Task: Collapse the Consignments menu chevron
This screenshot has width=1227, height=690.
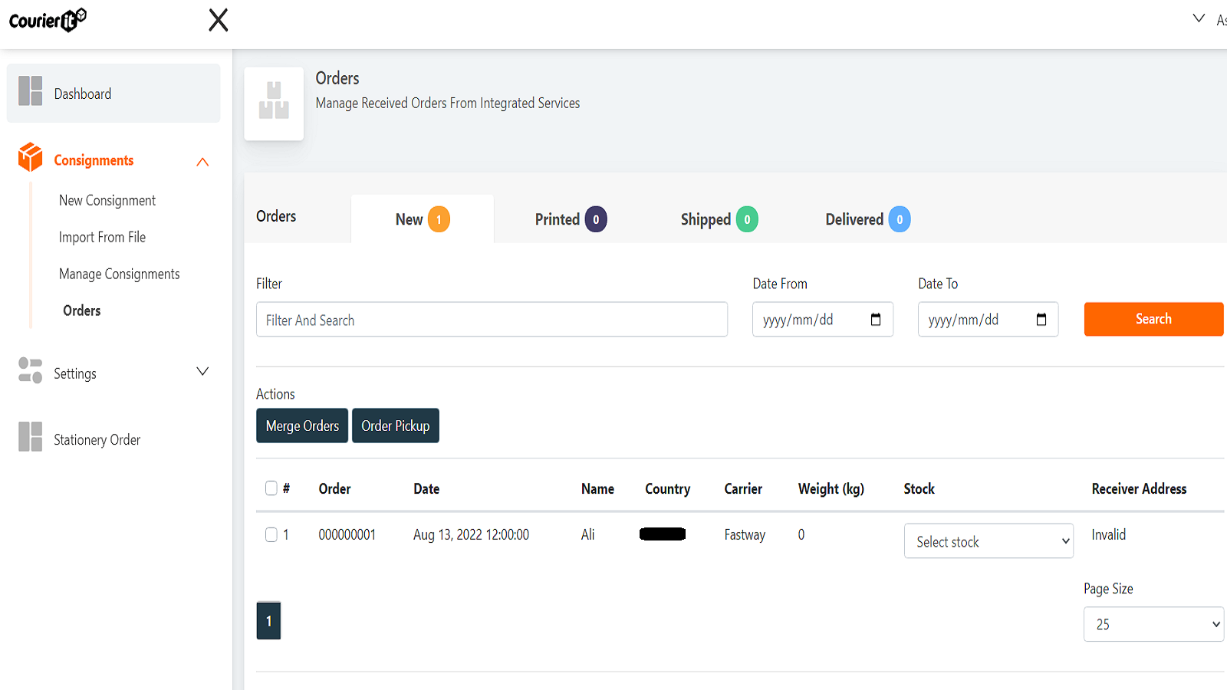Action: click(x=202, y=162)
